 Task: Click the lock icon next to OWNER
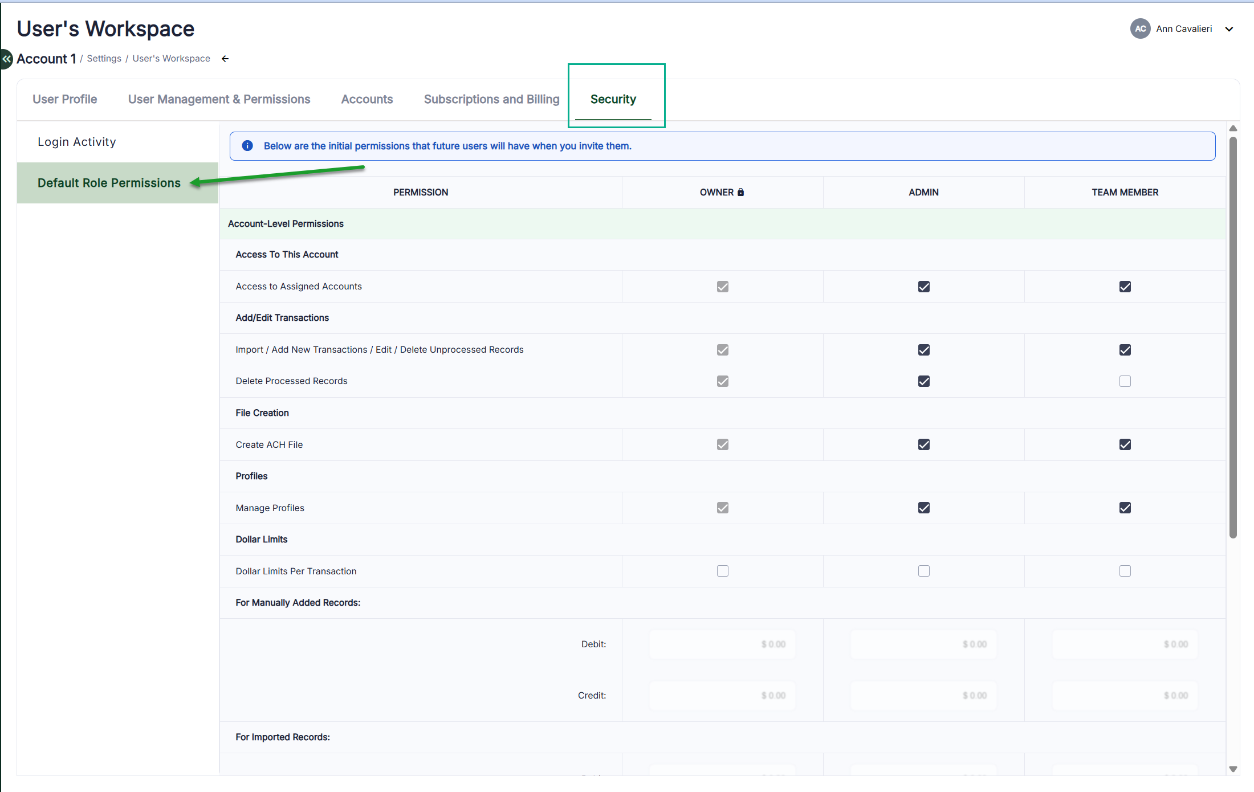[740, 193]
